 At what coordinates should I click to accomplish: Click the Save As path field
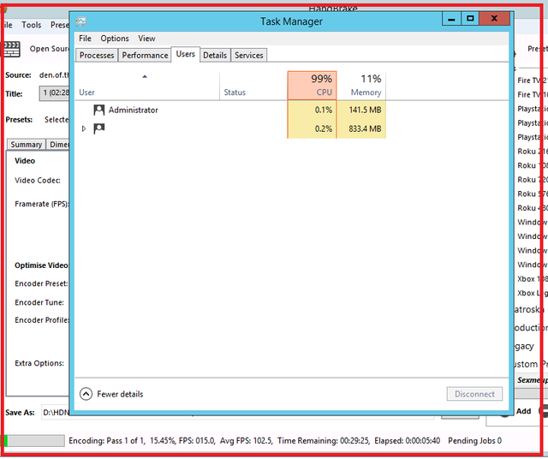(x=54, y=413)
